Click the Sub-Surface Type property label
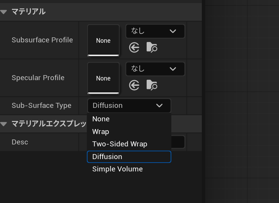279x203 pixels. click(x=41, y=106)
